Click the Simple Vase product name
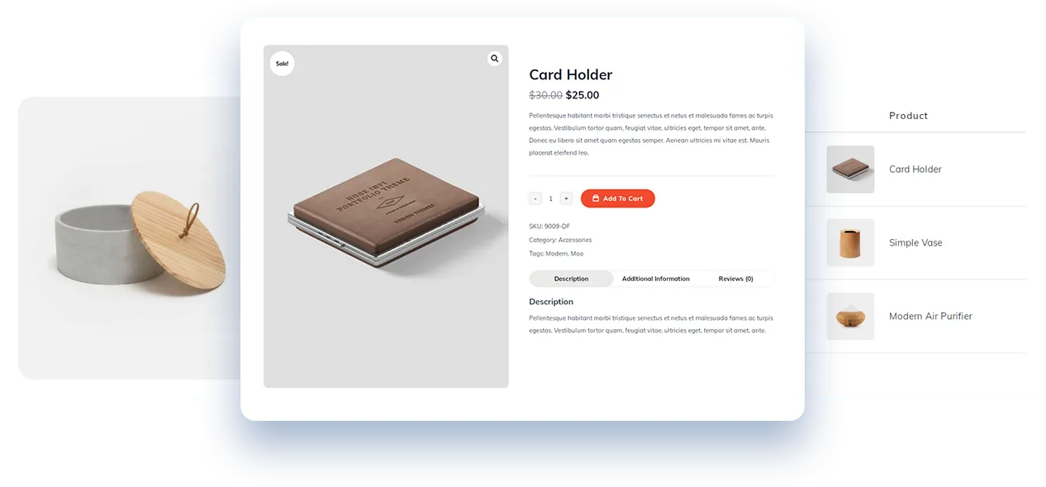 (x=915, y=243)
